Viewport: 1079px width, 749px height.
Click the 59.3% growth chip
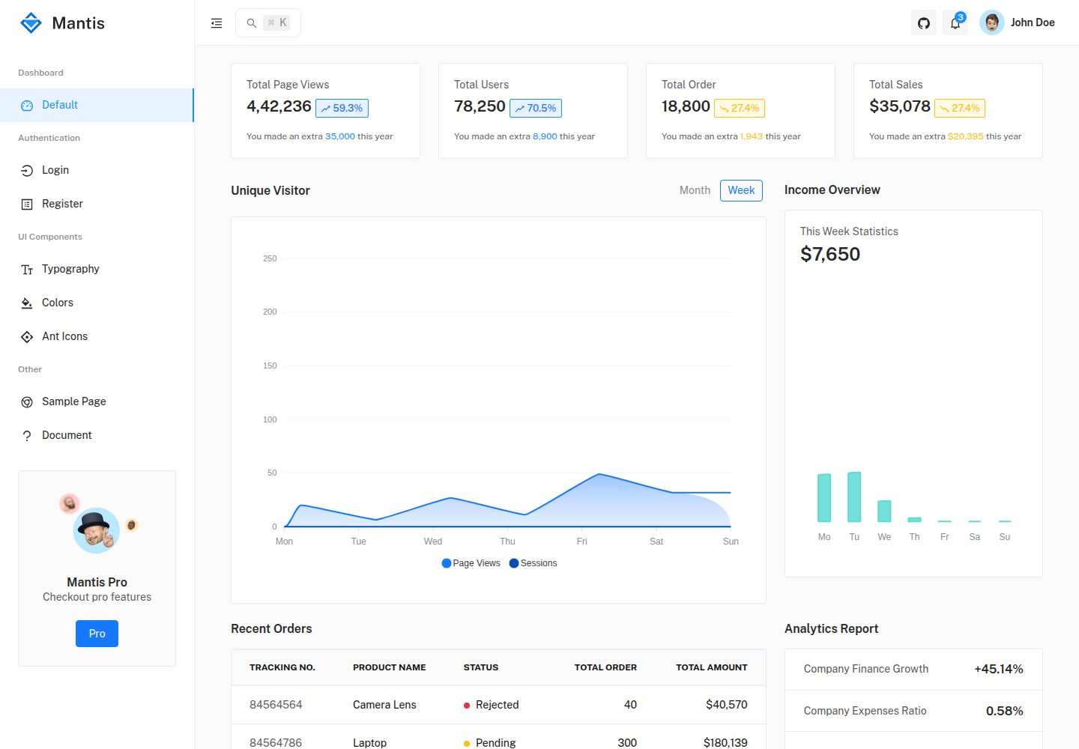point(342,108)
